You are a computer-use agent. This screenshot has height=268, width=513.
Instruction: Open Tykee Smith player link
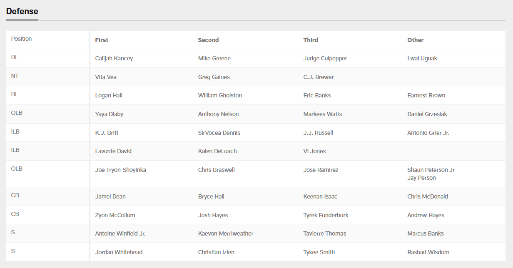pyautogui.click(x=319, y=252)
